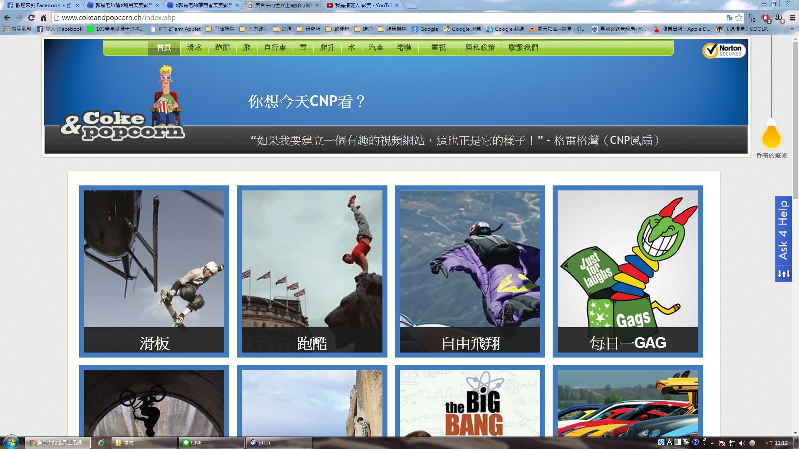Open the Chrome hamburger menu
The width and height of the screenshot is (799, 449).
tap(792, 17)
